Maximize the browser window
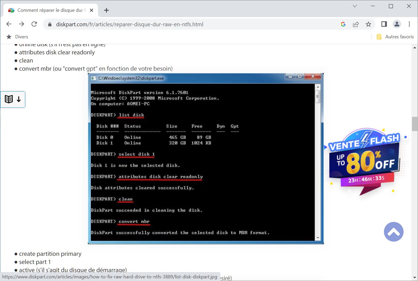Screen dimensions: 418x281 coord(391,6)
